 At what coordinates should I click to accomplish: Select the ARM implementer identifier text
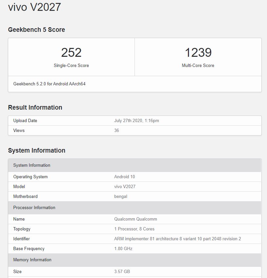[x=177, y=239]
